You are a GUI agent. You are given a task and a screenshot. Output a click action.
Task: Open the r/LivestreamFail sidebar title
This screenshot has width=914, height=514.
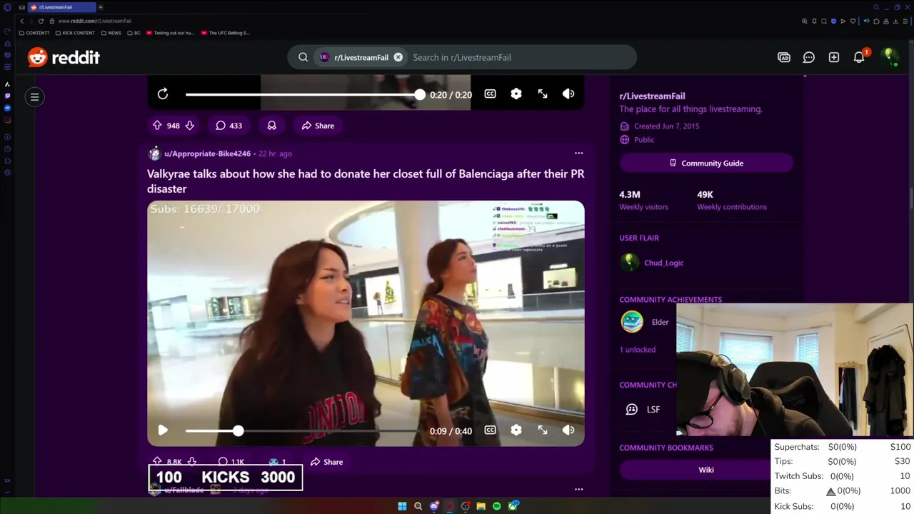click(652, 96)
